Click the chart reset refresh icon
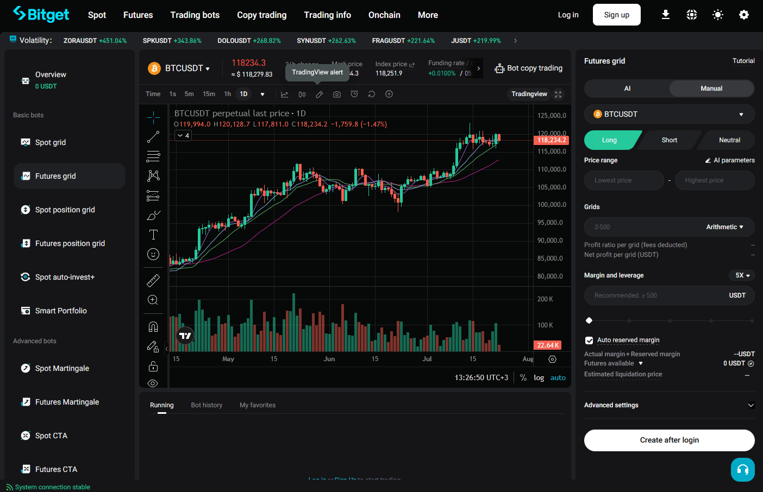The width and height of the screenshot is (763, 492). [x=372, y=94]
